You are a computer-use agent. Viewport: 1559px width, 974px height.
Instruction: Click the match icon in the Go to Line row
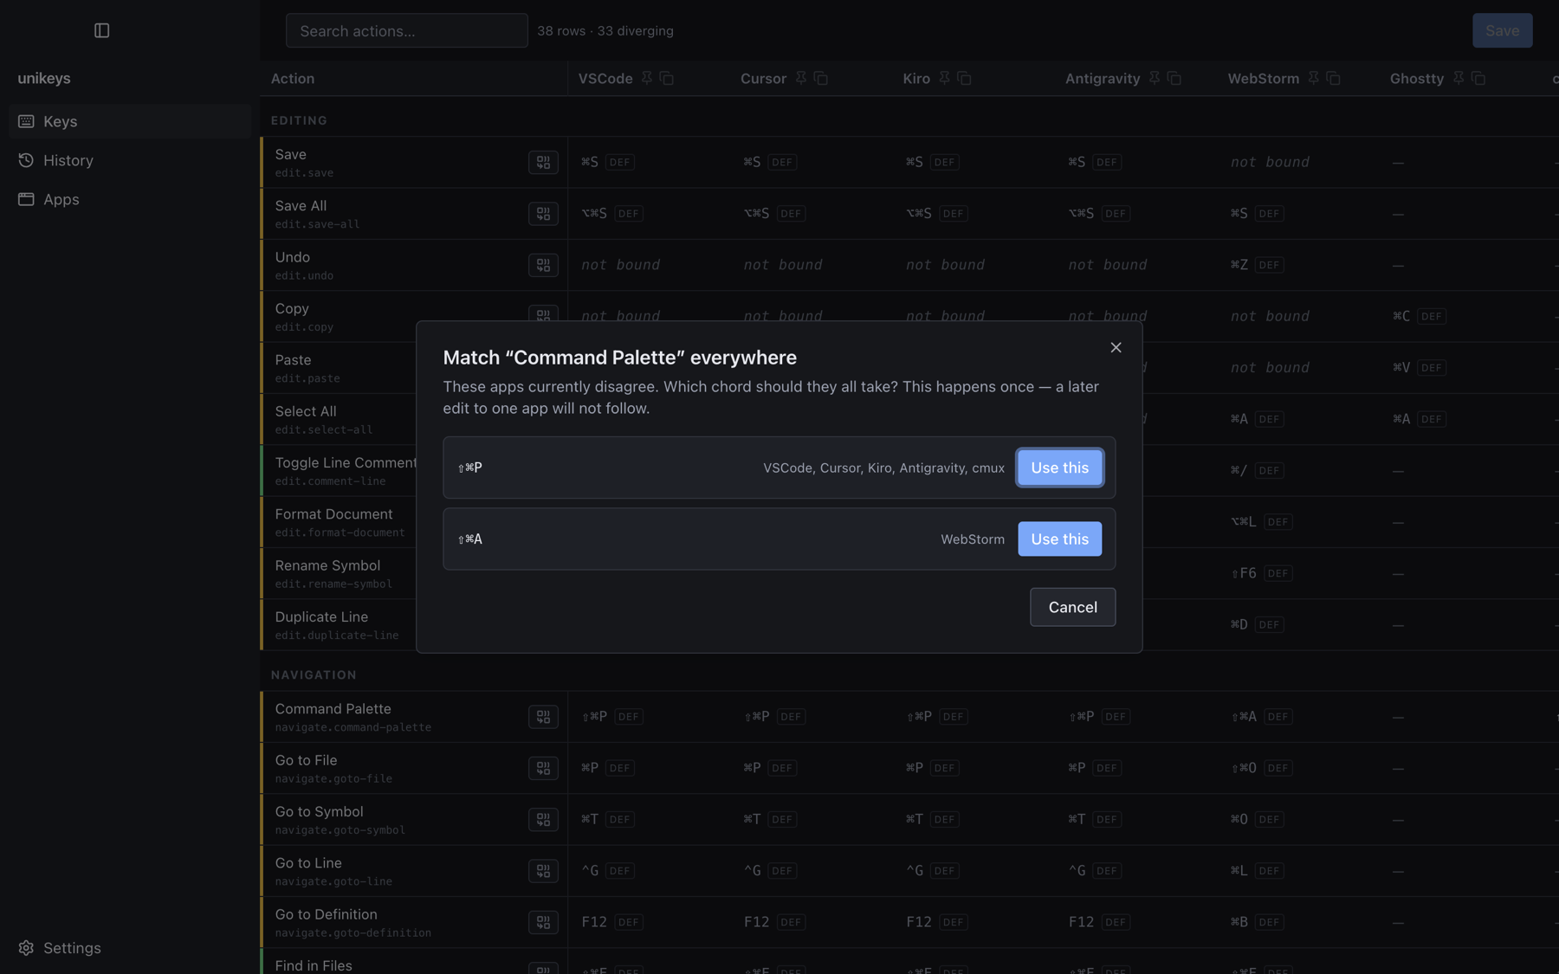click(543, 871)
